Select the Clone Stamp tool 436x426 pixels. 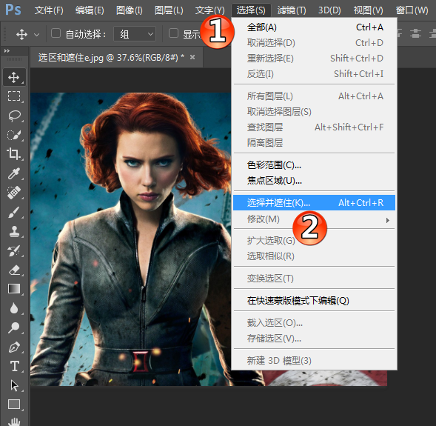tap(14, 231)
